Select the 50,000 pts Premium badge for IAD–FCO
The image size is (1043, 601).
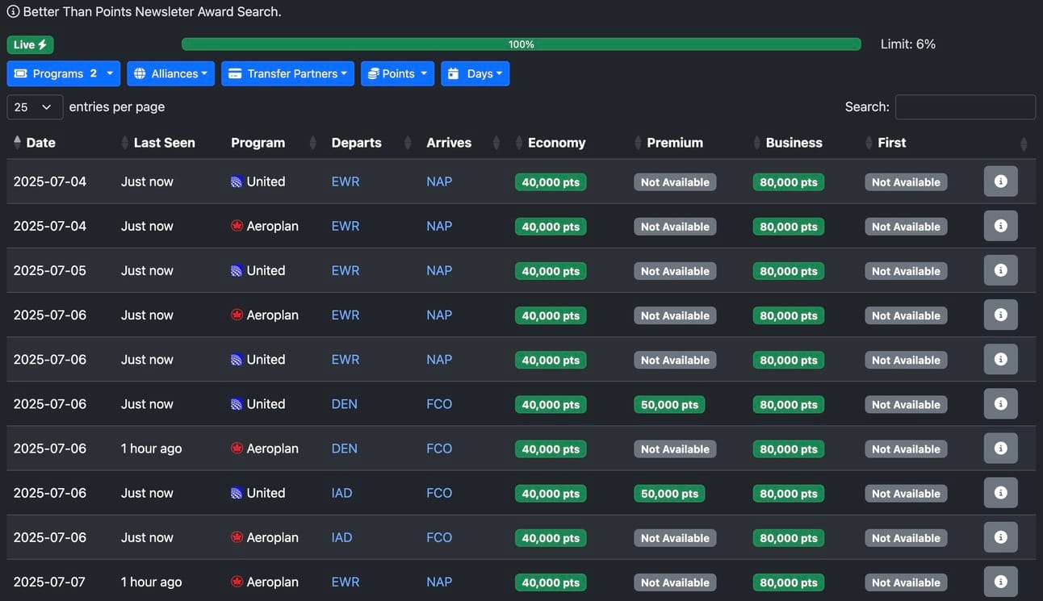point(670,493)
